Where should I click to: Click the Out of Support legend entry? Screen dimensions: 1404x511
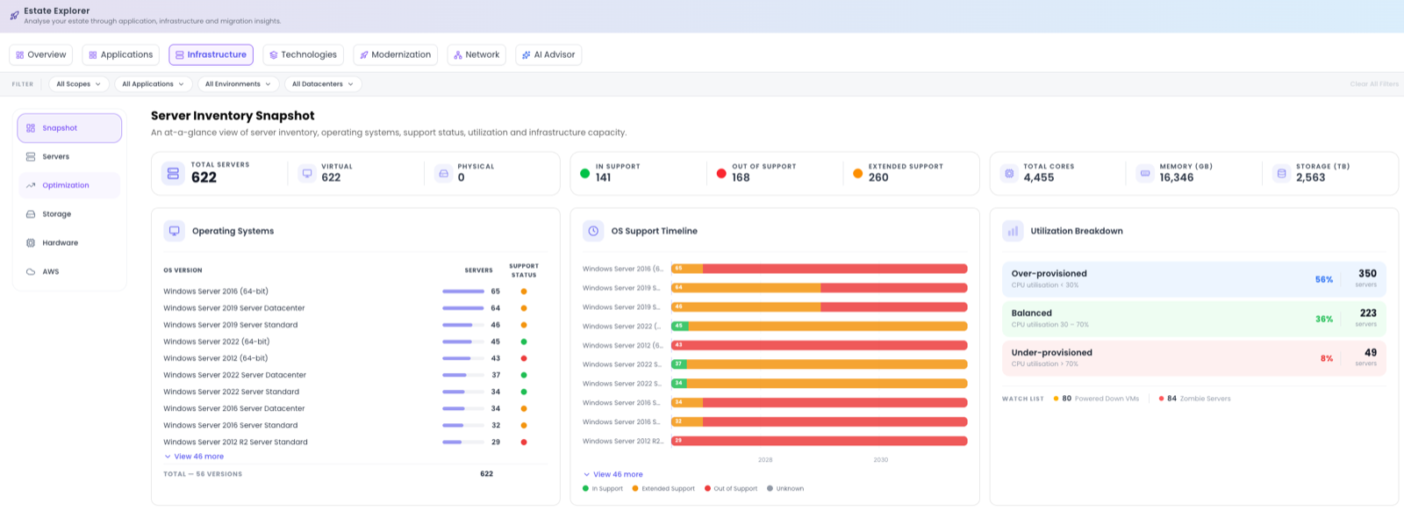click(731, 489)
